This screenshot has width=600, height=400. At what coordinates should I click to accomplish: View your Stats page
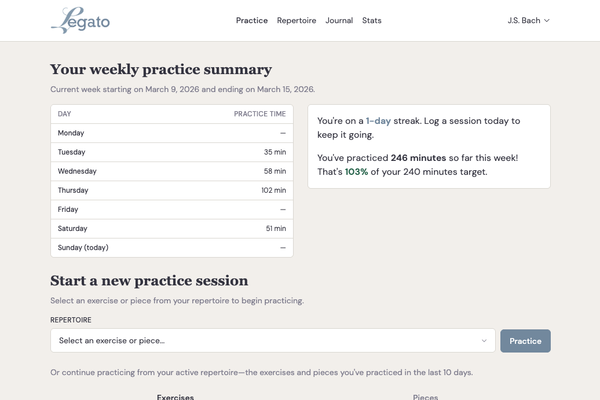(x=371, y=20)
